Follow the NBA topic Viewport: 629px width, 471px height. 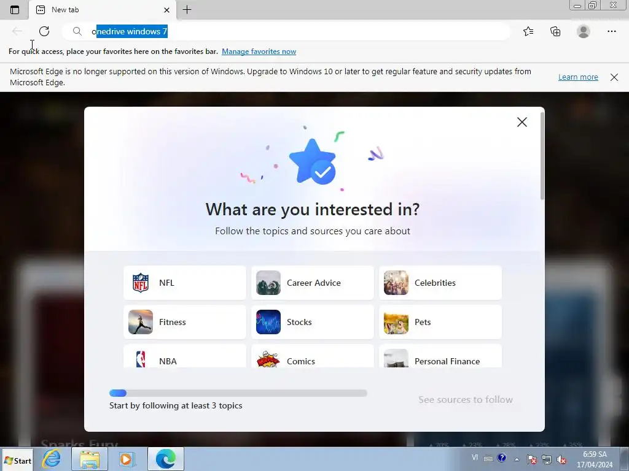pyautogui.click(x=185, y=356)
